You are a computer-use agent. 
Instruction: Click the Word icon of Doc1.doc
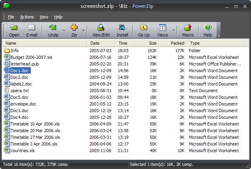(7, 71)
